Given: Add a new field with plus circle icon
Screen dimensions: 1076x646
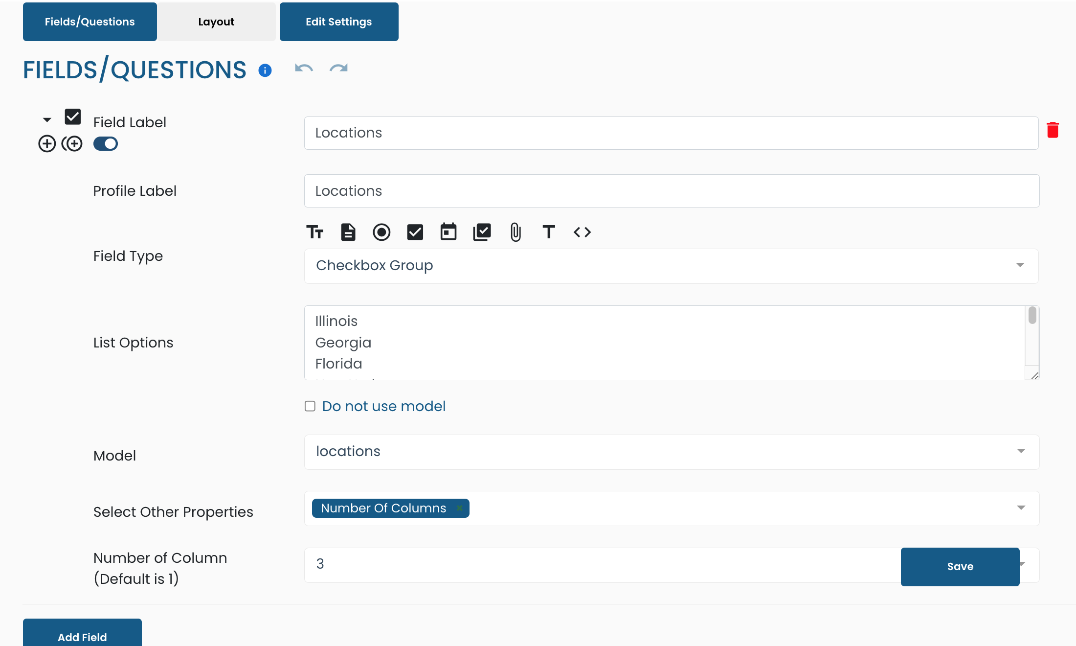Looking at the screenshot, I should coord(47,144).
